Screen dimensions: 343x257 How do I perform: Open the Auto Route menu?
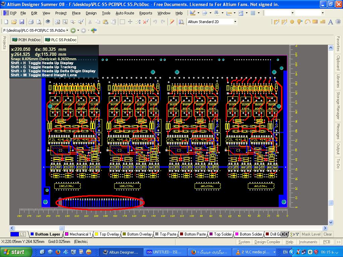[125, 13]
